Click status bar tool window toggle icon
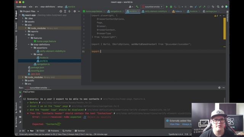The image size is (244, 137). [x=16, y=134]
